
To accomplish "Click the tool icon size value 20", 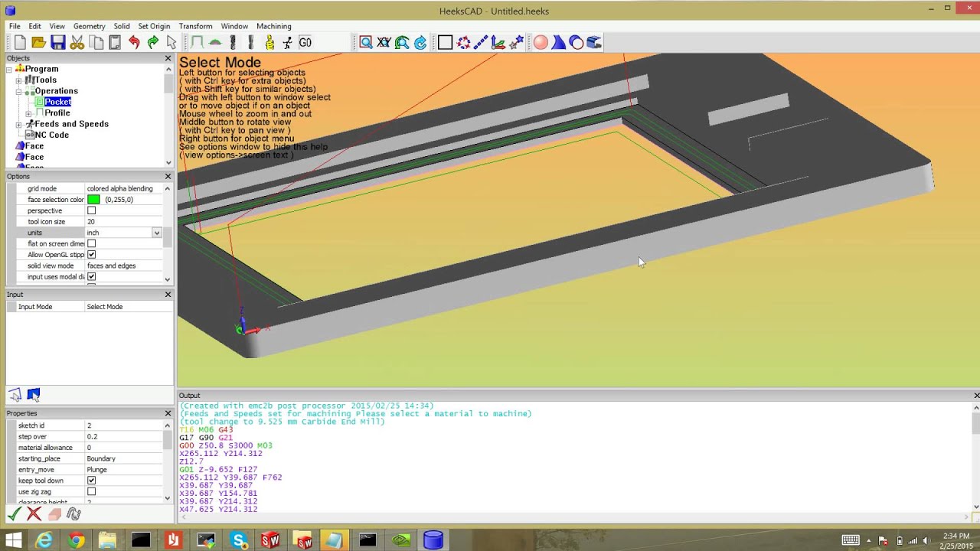I will pos(123,222).
